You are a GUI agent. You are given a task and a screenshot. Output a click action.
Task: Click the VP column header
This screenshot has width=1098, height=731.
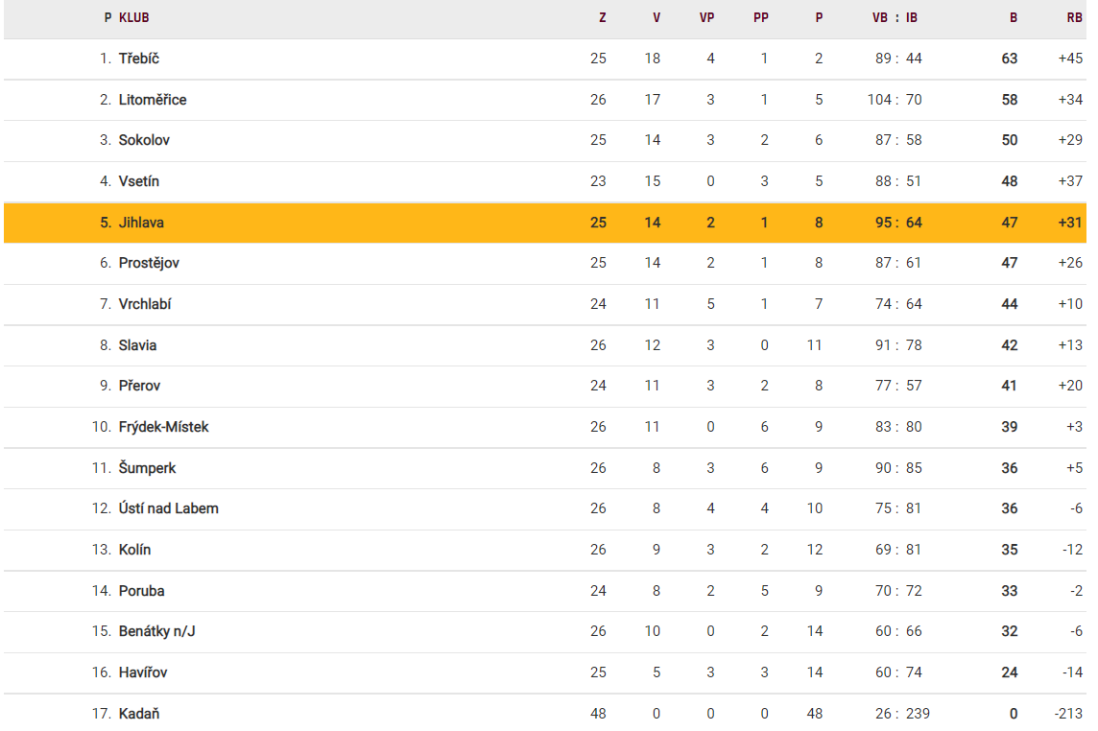[x=707, y=17]
